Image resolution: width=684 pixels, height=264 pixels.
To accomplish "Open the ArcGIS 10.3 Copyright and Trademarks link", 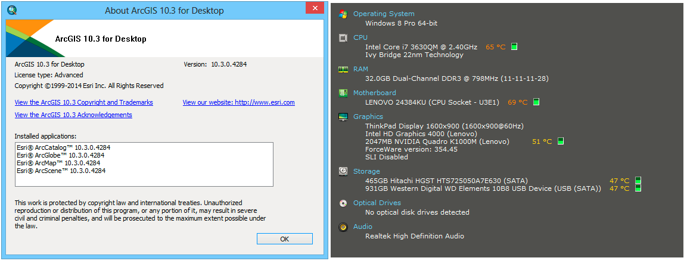I will tap(84, 103).
